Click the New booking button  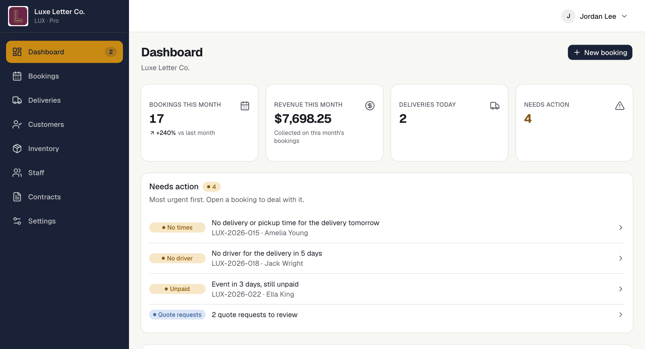coord(600,52)
